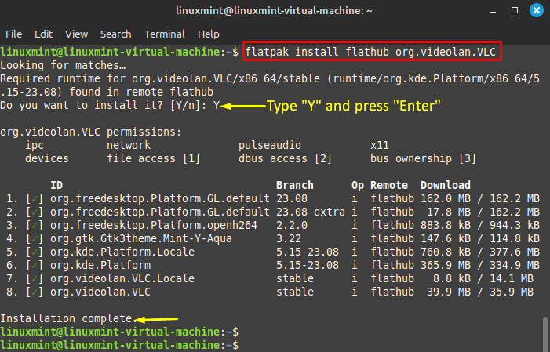The height and width of the screenshot is (352, 550).
Task: Click the "Installation complete" message
Action: tap(66, 319)
